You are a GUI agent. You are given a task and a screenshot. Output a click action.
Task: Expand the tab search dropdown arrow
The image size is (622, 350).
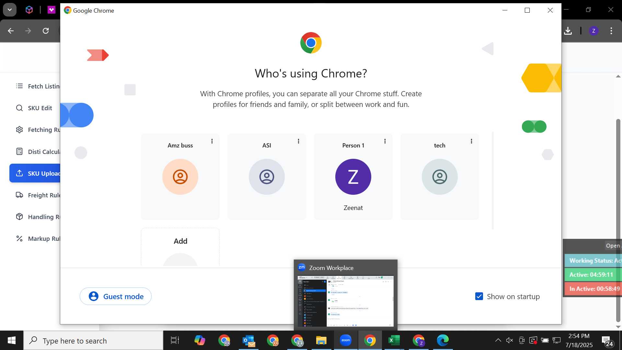10,10
